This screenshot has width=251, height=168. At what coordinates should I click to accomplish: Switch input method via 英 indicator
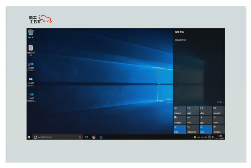coord(213,137)
